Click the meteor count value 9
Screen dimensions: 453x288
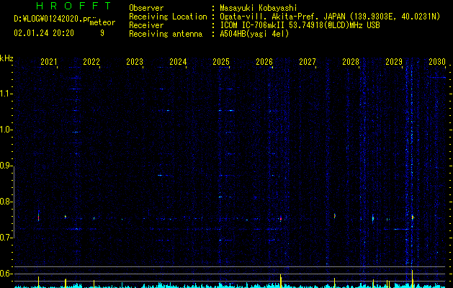coord(102,33)
